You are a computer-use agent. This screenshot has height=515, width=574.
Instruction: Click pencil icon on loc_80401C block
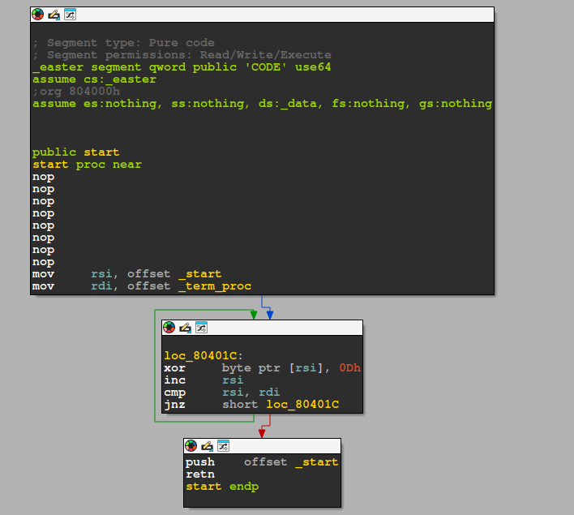[185, 328]
